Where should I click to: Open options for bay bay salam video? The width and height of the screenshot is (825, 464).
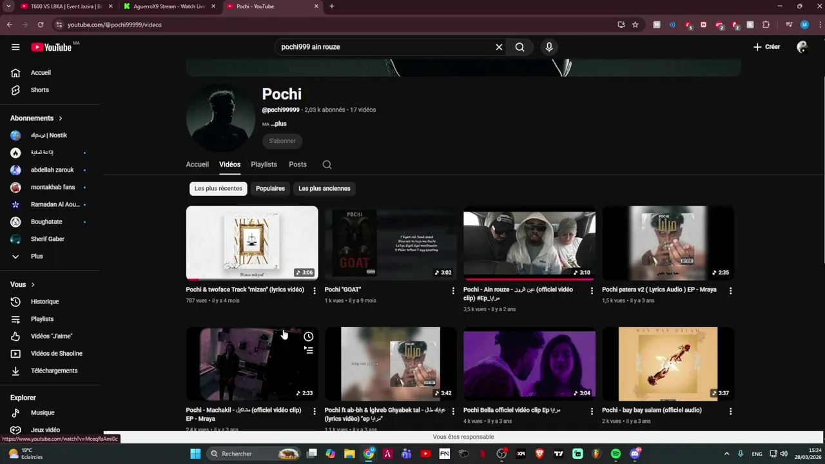(x=730, y=411)
